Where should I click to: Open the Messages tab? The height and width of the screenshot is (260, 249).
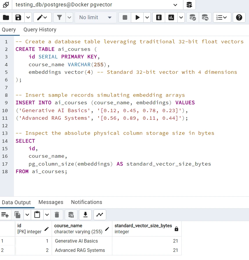click(51, 202)
